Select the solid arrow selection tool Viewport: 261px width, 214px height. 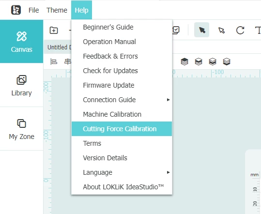202,30
